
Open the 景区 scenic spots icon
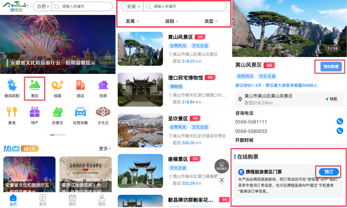point(35,85)
